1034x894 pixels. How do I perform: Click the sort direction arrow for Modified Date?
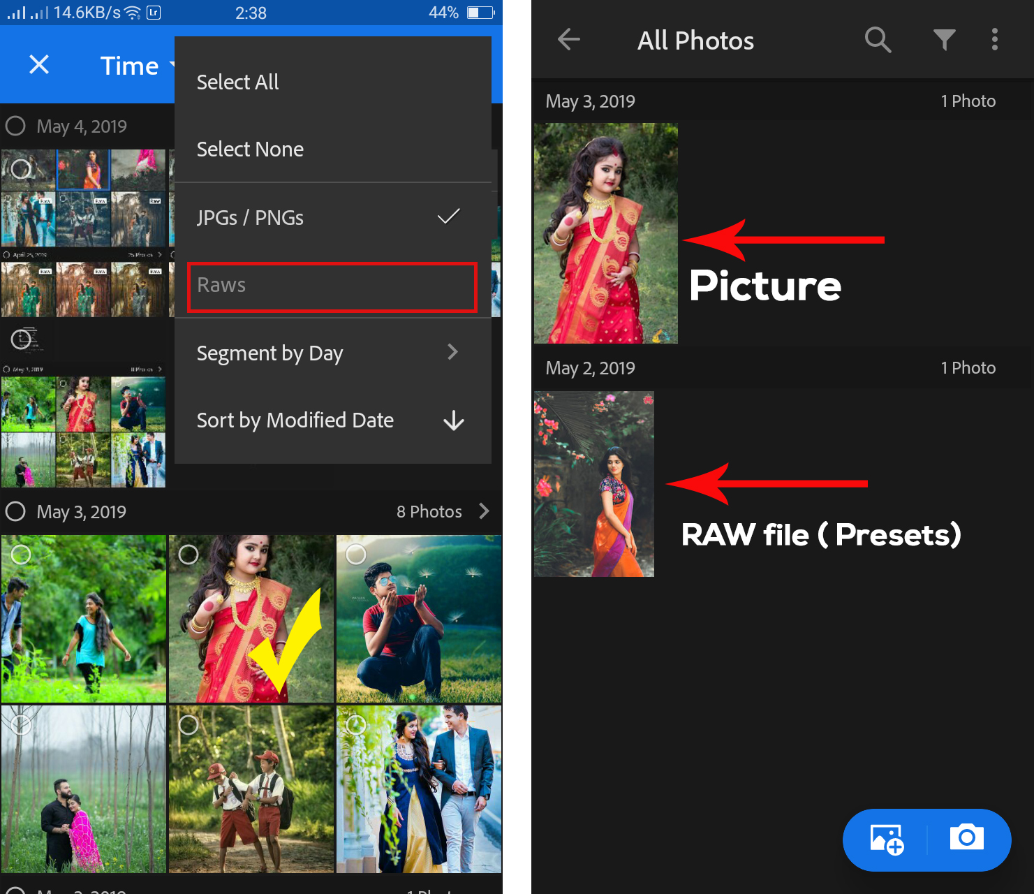coord(454,420)
